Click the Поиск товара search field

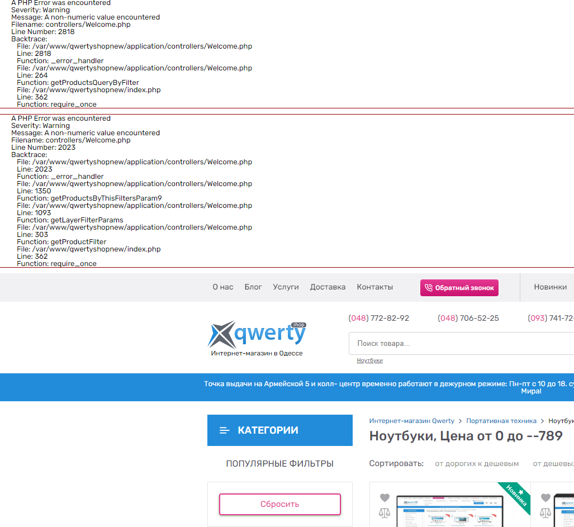(458, 344)
